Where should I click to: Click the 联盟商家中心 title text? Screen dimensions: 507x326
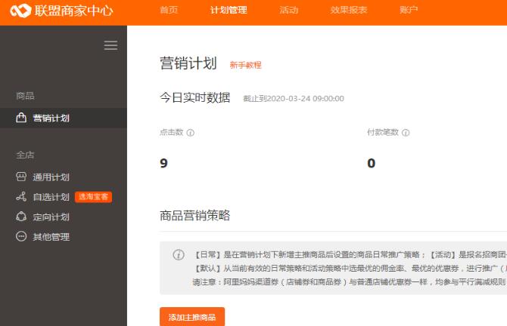73,11
